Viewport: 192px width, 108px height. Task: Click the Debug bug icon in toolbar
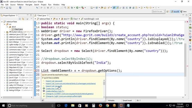(72, 8)
